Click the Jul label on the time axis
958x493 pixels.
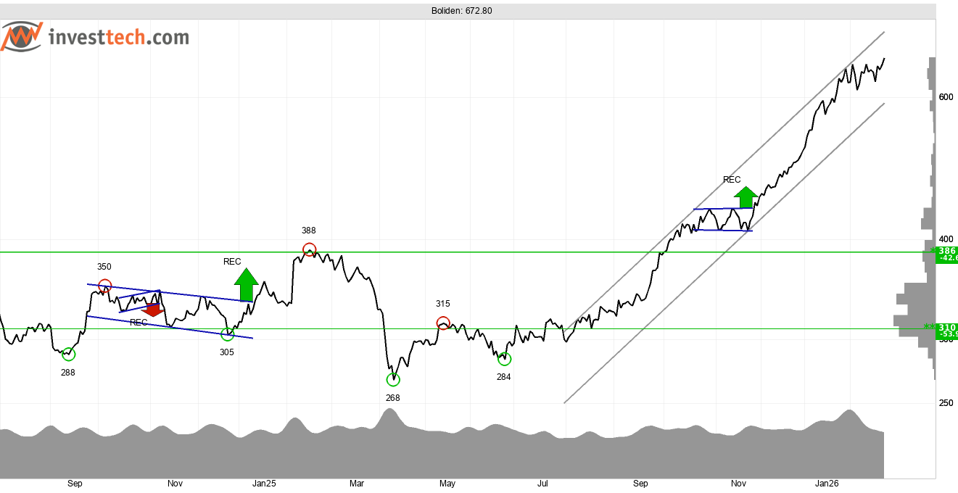pyautogui.click(x=543, y=483)
